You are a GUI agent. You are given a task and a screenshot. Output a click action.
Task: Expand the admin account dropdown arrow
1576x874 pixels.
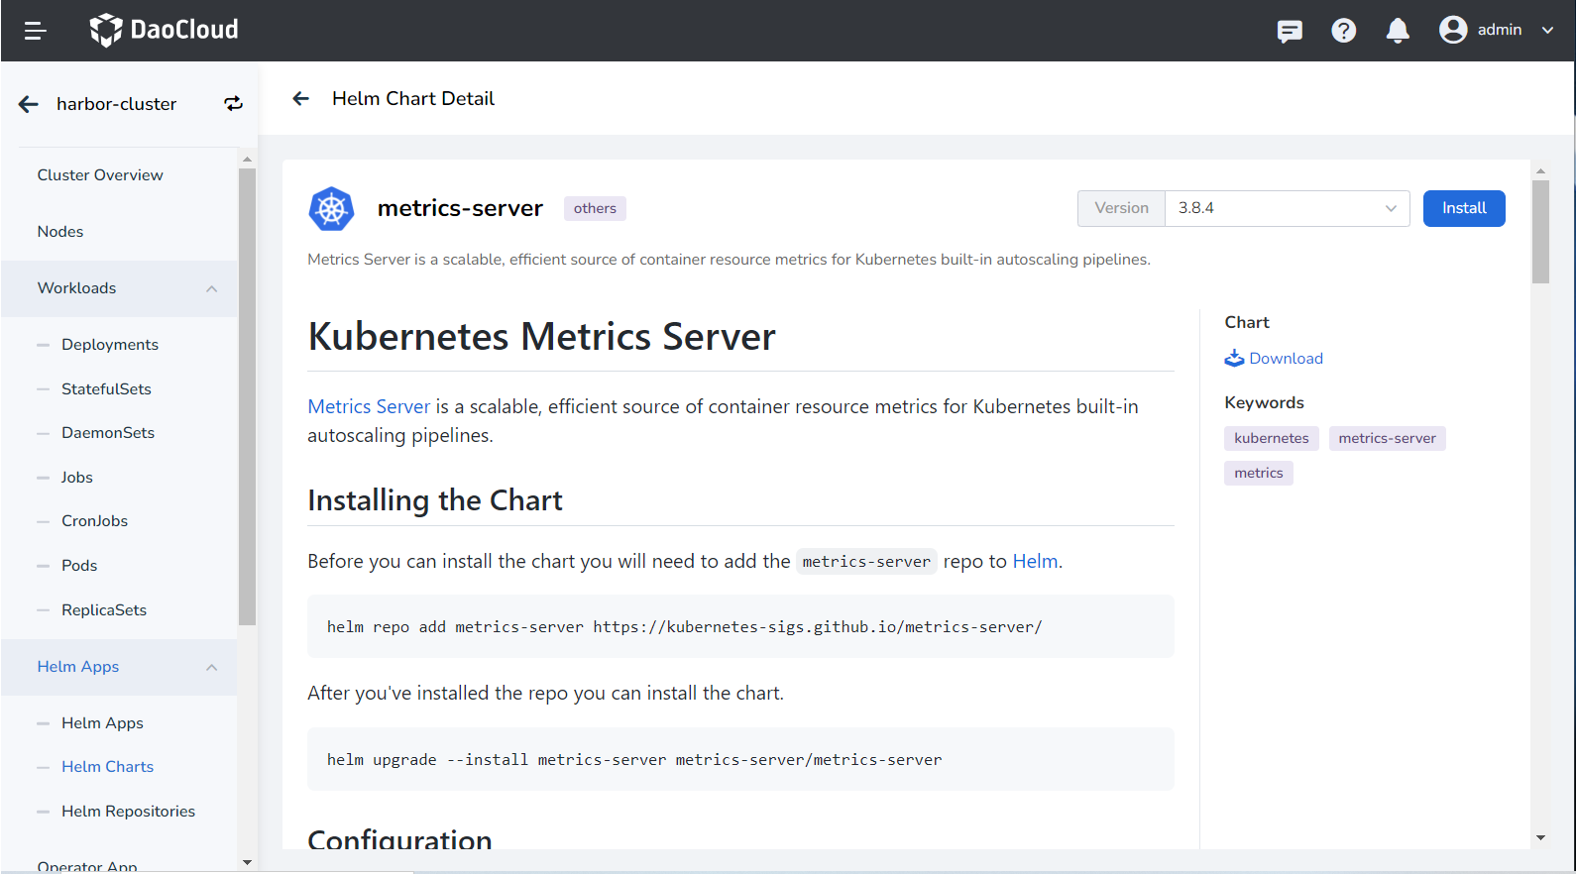click(x=1547, y=30)
